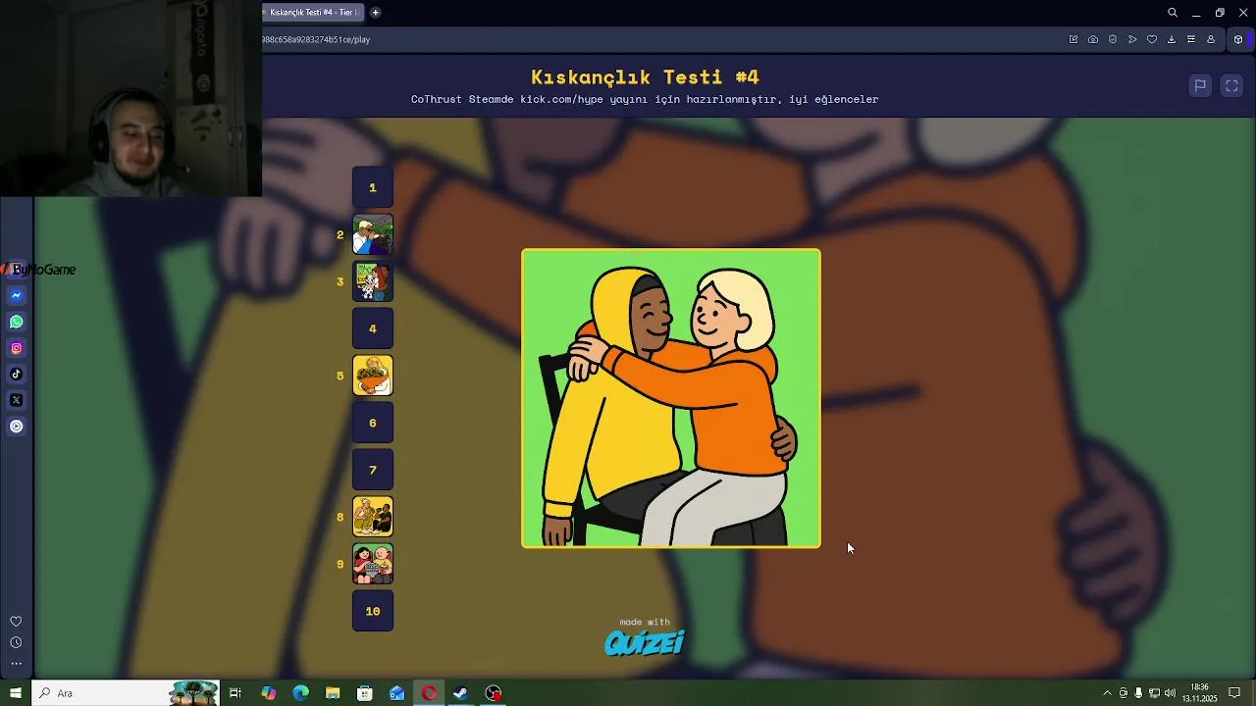
Task: Click the thumbnail in rank slot 2
Action: pos(373,234)
